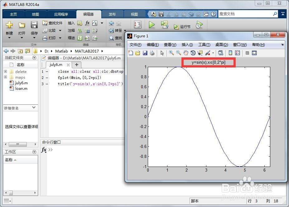289x207 pixels.
Task: Click the Insert section icon
Action: click(x=80, y=23)
